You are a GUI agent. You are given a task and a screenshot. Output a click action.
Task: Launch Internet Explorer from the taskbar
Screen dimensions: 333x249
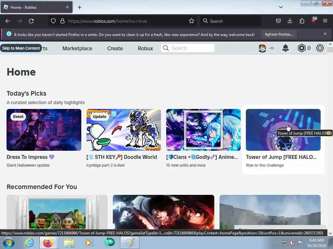click(x=29, y=243)
